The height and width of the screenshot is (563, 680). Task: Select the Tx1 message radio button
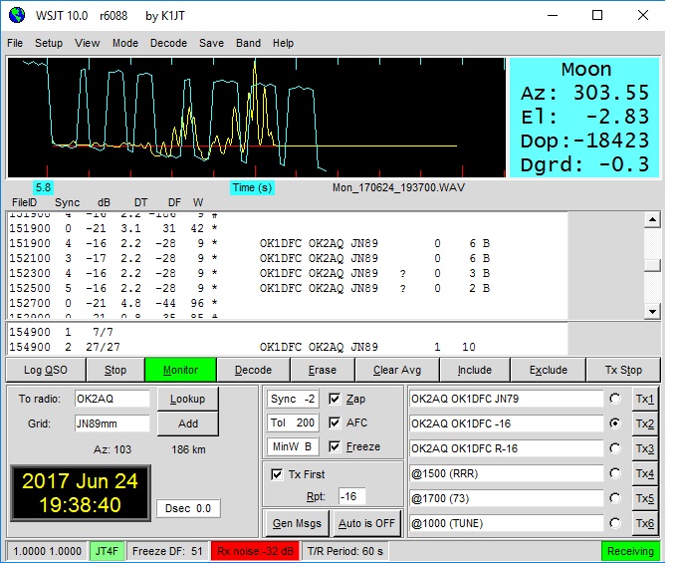615,399
